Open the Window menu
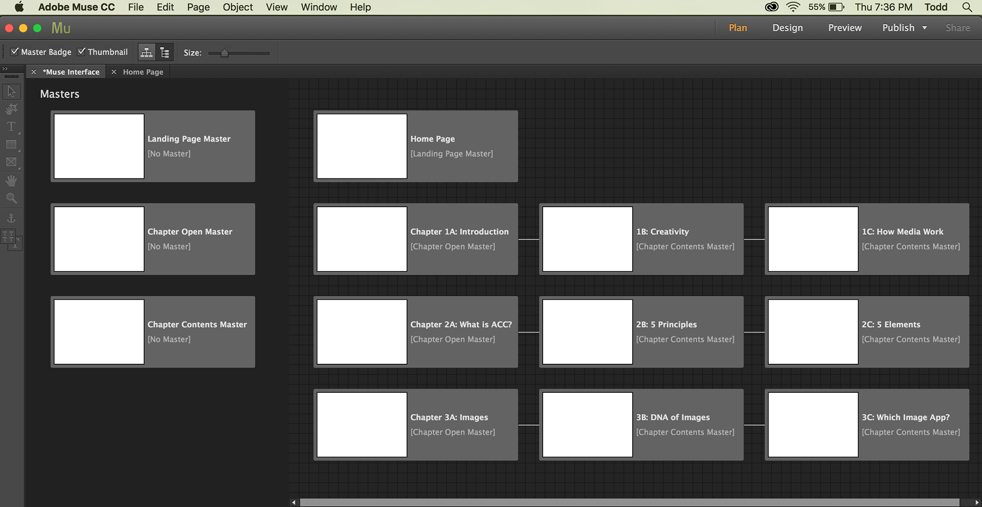982x507 pixels. [x=319, y=7]
